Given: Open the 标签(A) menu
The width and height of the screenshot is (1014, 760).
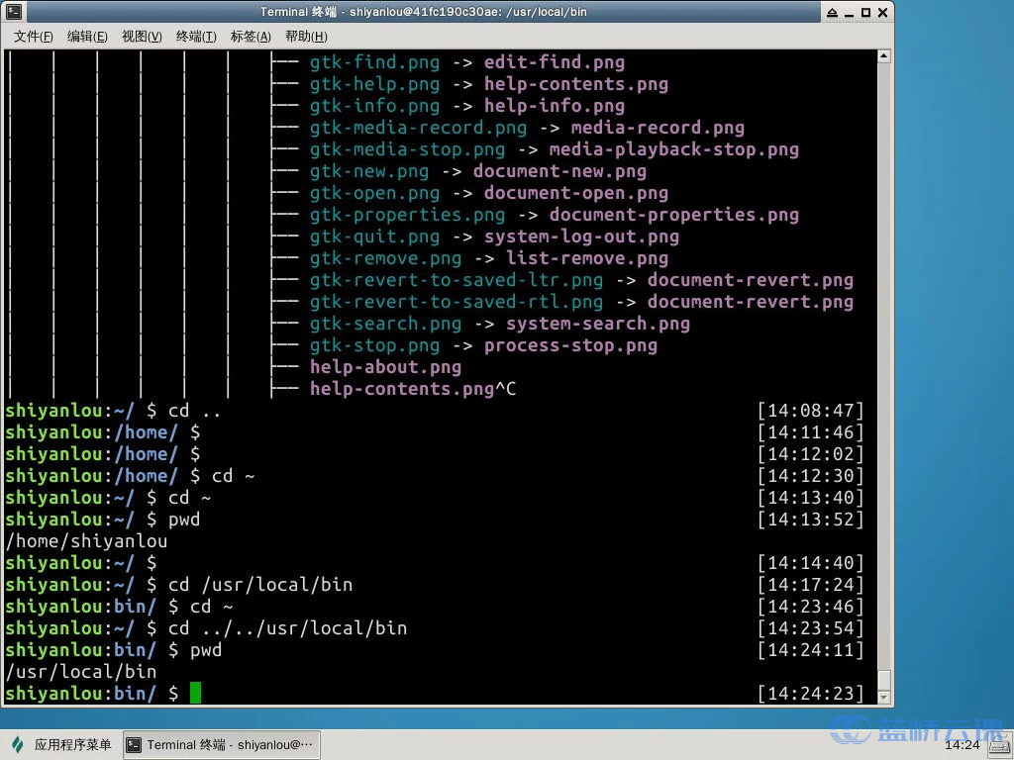Looking at the screenshot, I should [251, 37].
